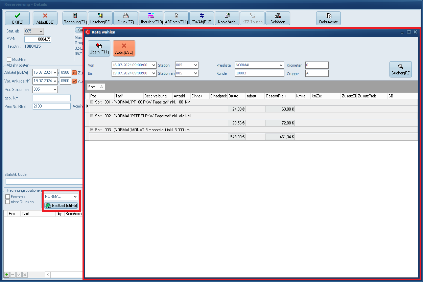This screenshot has width=423, height=282.
Task: Open Schäden damages toolbar button
Action: coord(278,18)
